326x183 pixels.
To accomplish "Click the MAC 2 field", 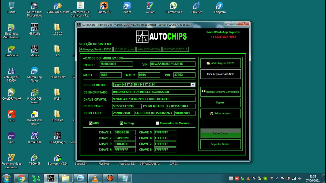I will [149, 75].
